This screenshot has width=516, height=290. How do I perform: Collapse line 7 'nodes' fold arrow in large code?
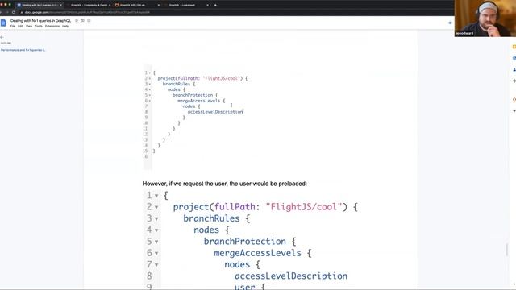[x=156, y=265]
